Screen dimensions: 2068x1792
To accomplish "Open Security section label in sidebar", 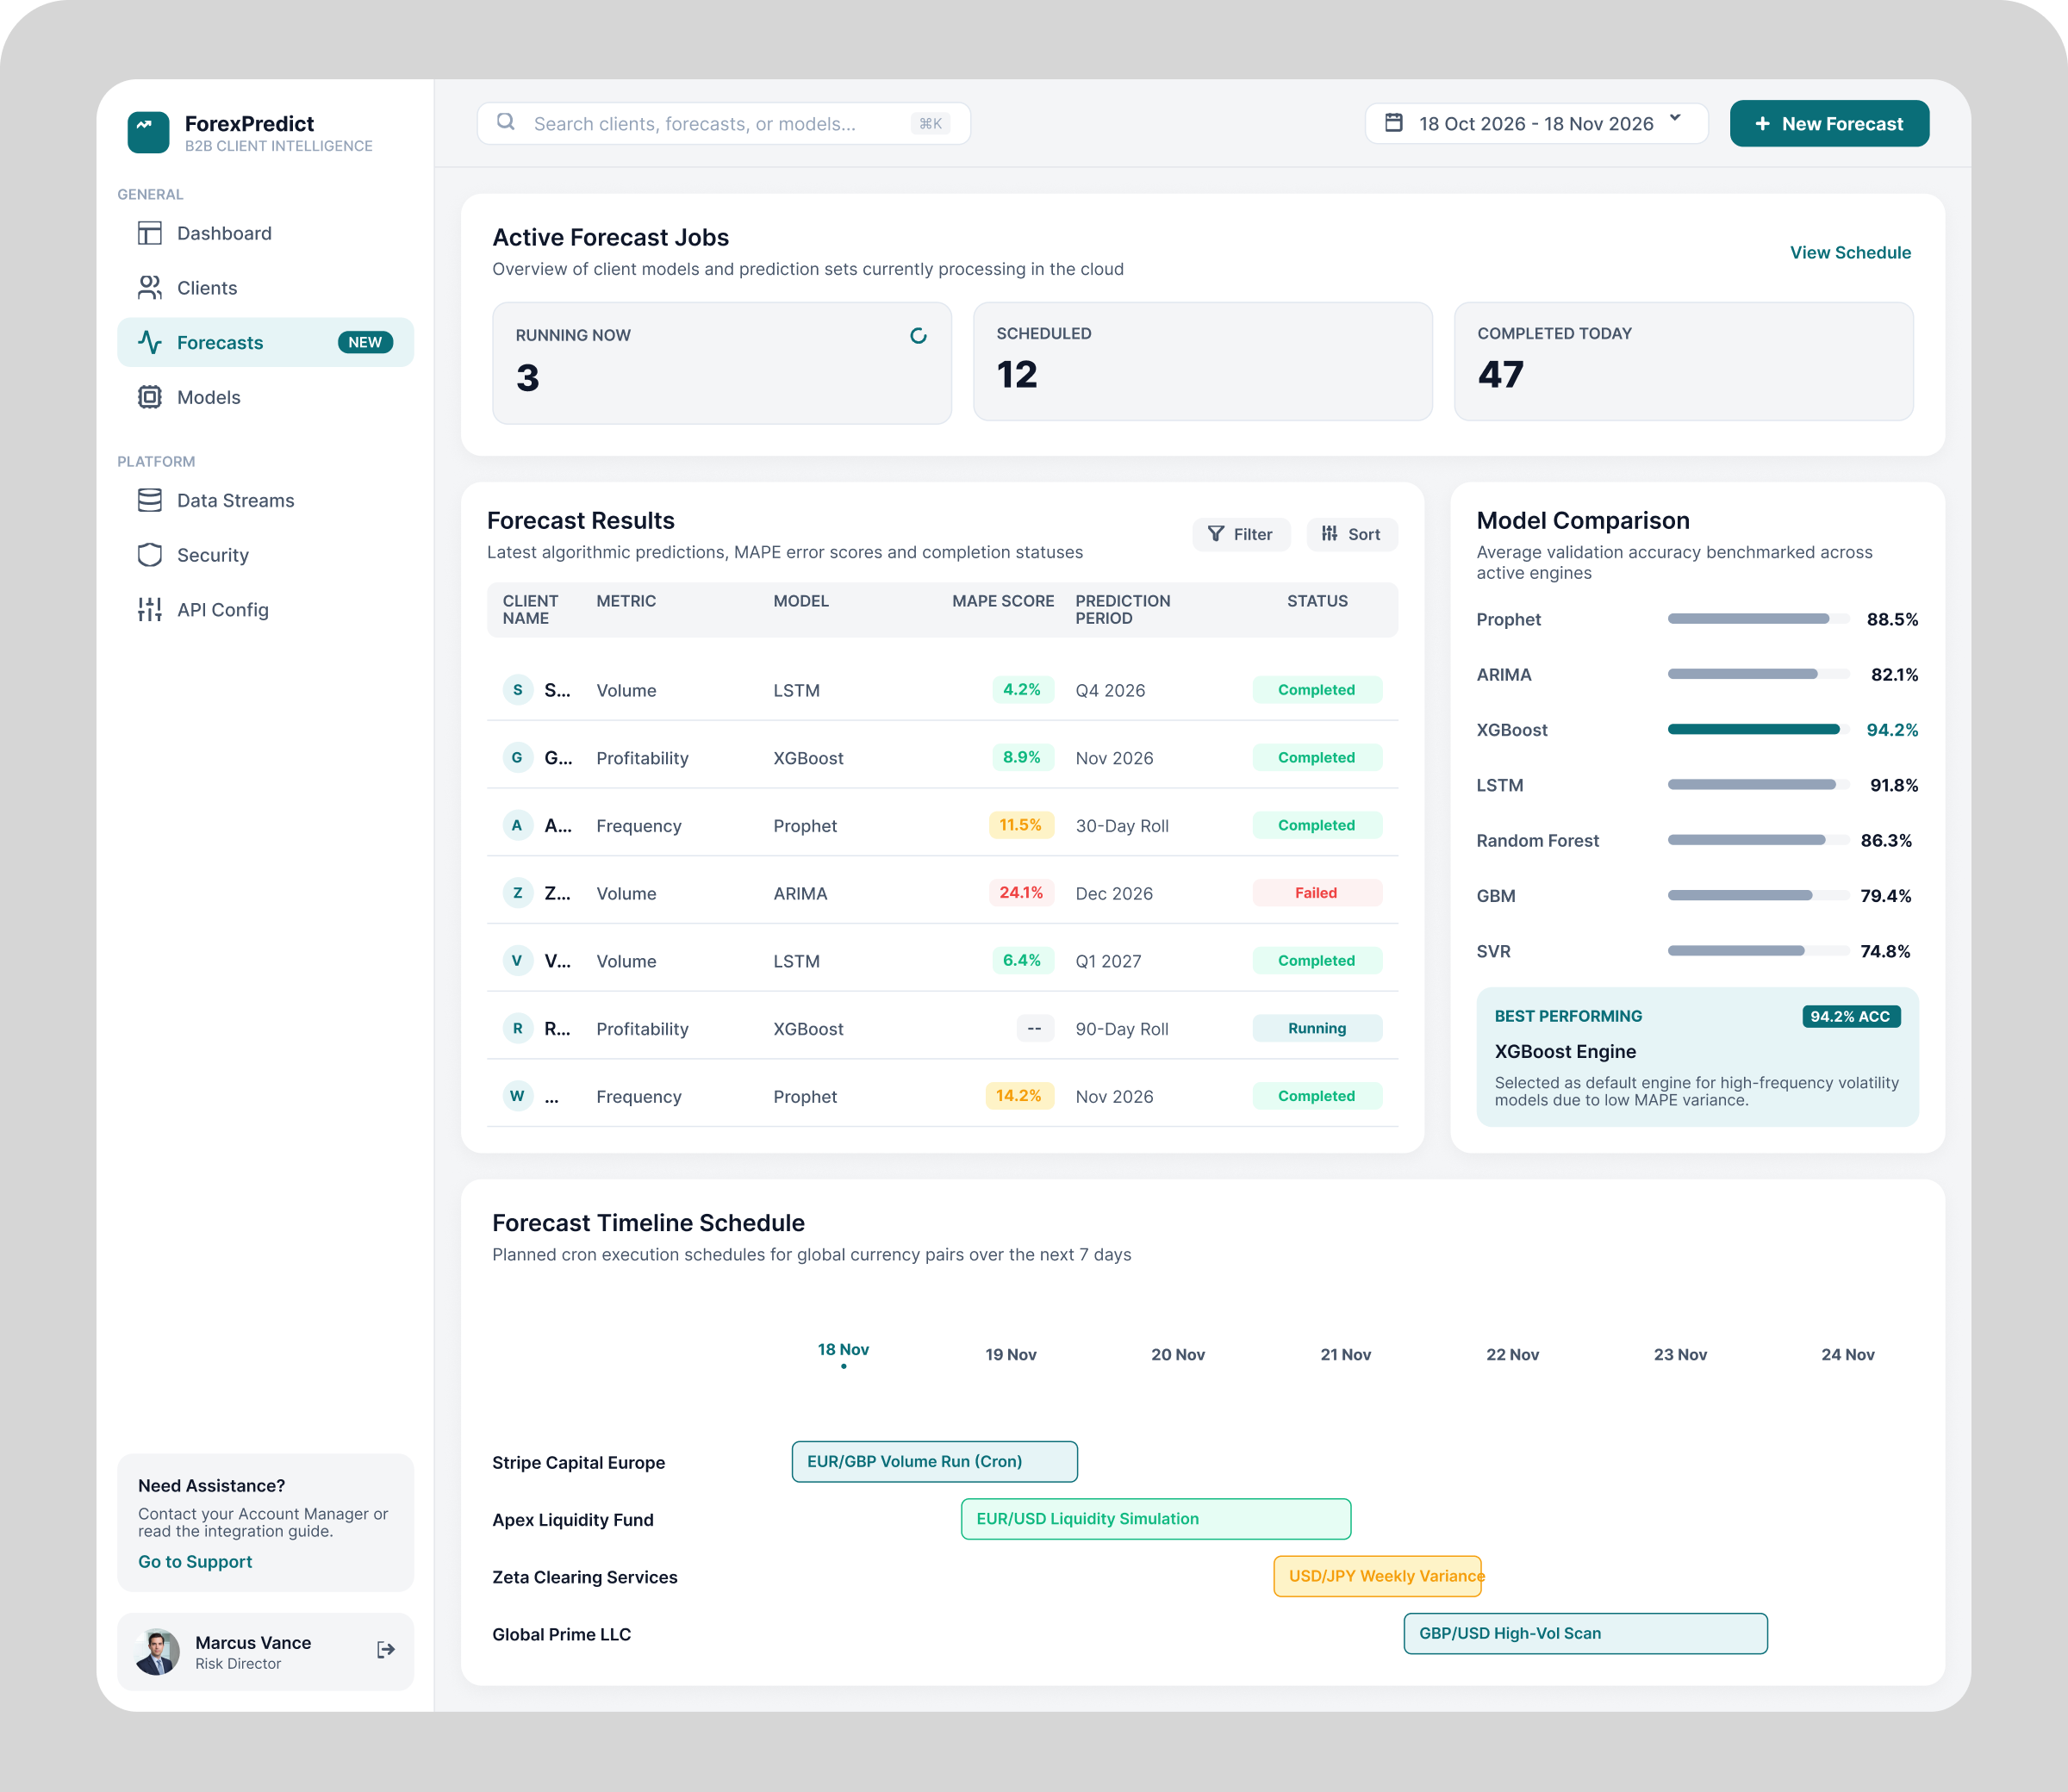I will (213, 555).
